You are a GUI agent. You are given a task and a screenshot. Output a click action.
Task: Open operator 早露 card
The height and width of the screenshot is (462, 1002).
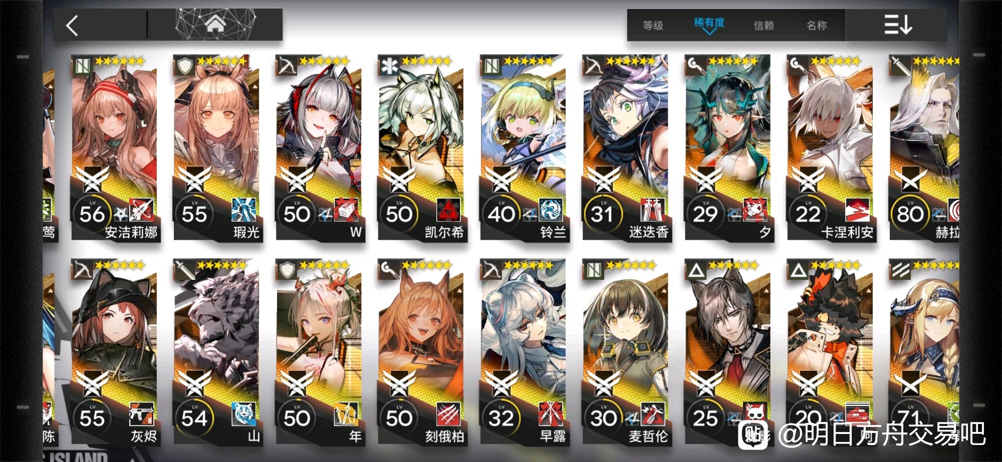524,352
